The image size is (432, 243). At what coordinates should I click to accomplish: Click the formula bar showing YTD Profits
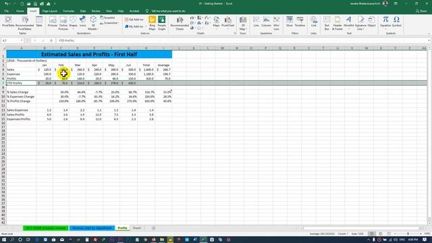(x=242, y=40)
